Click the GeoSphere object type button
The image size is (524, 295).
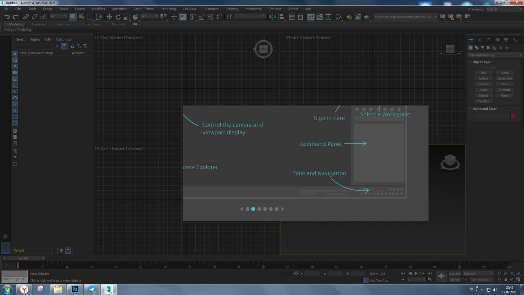tap(505, 78)
